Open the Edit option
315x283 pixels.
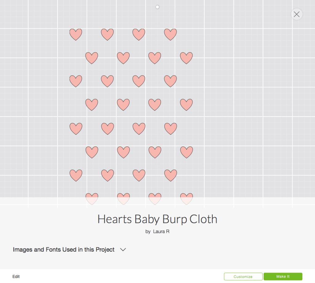(x=16, y=276)
